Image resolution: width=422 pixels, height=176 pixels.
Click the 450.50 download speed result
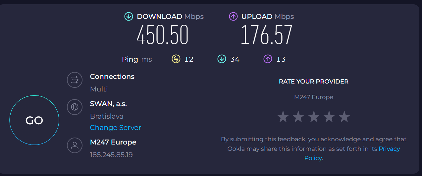click(162, 35)
